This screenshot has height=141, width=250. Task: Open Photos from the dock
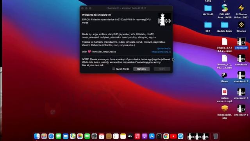[x=80, y=136]
